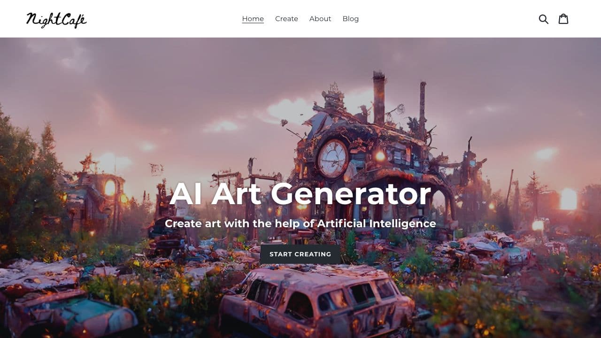This screenshot has height=338, width=601.
Task: Click the START CREATING button
Action: point(300,254)
